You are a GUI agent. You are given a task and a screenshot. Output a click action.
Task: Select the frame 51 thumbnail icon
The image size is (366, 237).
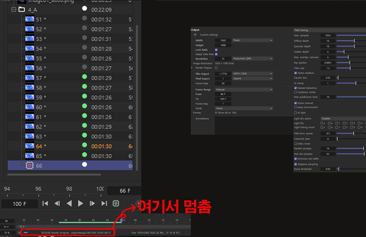[30, 19]
